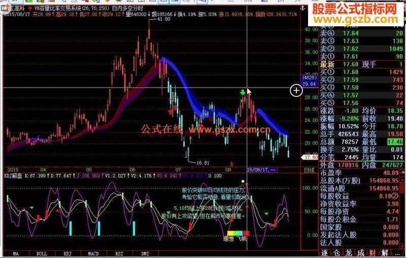This screenshot has height=258, width=406.
Task: Click the yellow dot marker in KDJ panel
Action: 243,181
